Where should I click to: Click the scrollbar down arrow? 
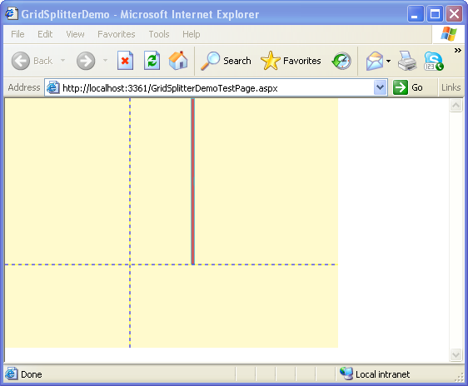456,354
